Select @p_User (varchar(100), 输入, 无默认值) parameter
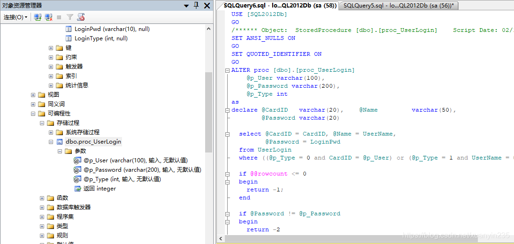 point(136,160)
